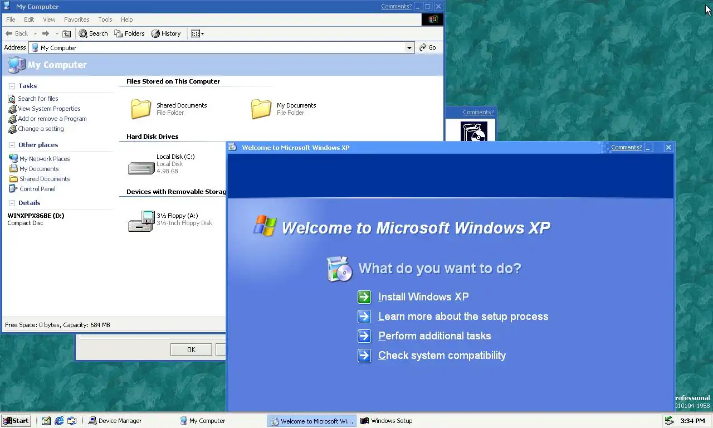Click the WINXPPX86BE (D:) details text
This screenshot has width=713, height=428.
coord(36,216)
